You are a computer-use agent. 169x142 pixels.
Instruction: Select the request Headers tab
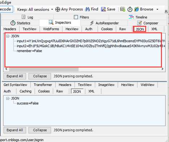pos(10,29)
